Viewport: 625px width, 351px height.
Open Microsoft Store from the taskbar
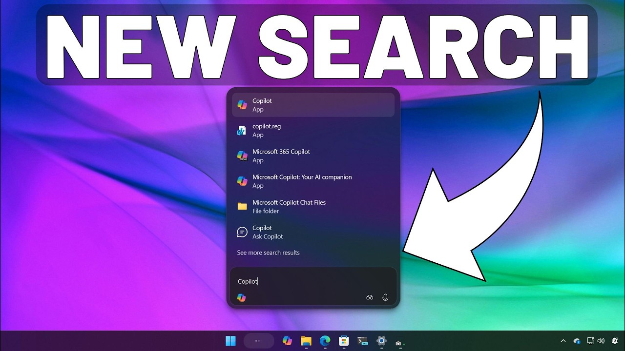[344, 341]
